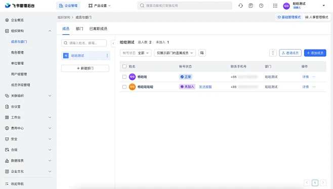
Task: Open 详情 for 杨哈哈
Action: 305,77
